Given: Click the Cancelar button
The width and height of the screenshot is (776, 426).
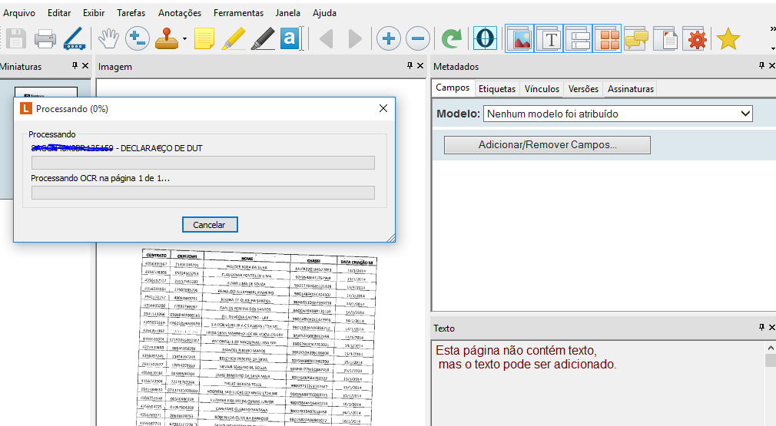Looking at the screenshot, I should point(210,224).
